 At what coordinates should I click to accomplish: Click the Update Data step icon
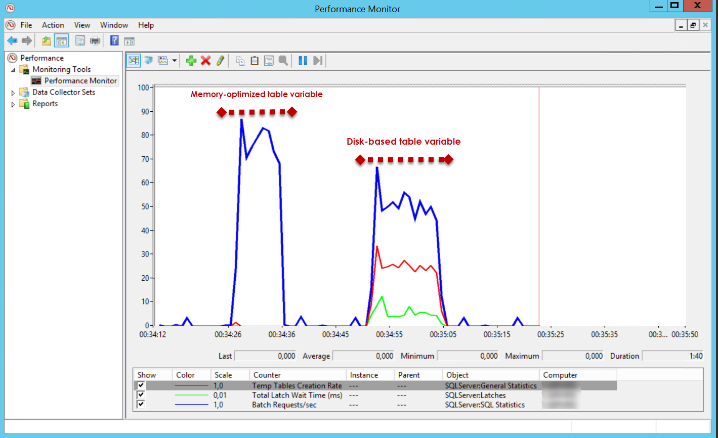click(x=318, y=61)
